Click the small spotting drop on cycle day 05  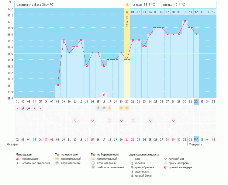[40, 108]
